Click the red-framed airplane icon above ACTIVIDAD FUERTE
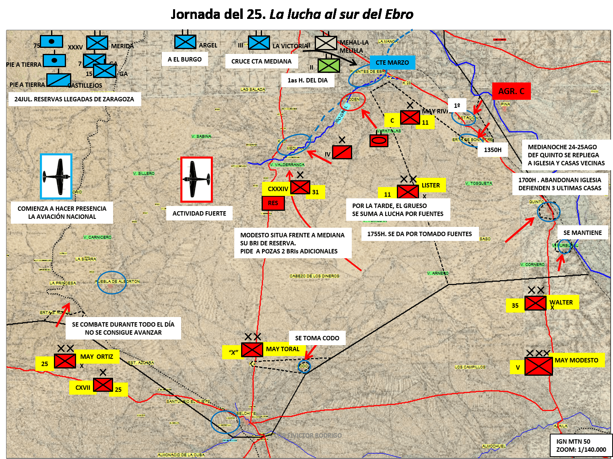 click(x=196, y=179)
